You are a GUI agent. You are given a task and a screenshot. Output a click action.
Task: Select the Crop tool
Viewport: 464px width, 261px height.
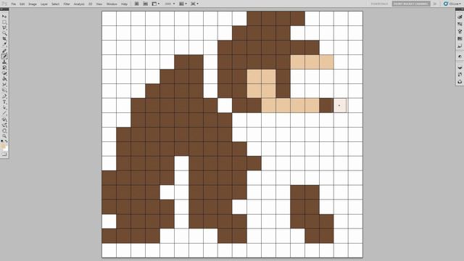tap(4, 38)
